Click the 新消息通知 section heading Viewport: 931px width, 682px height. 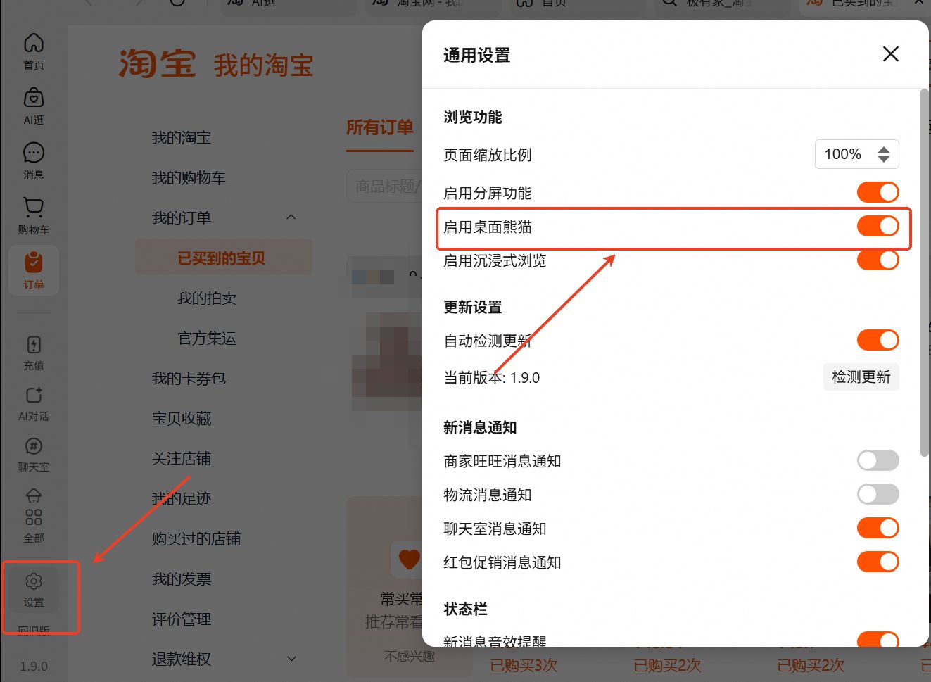tap(481, 427)
